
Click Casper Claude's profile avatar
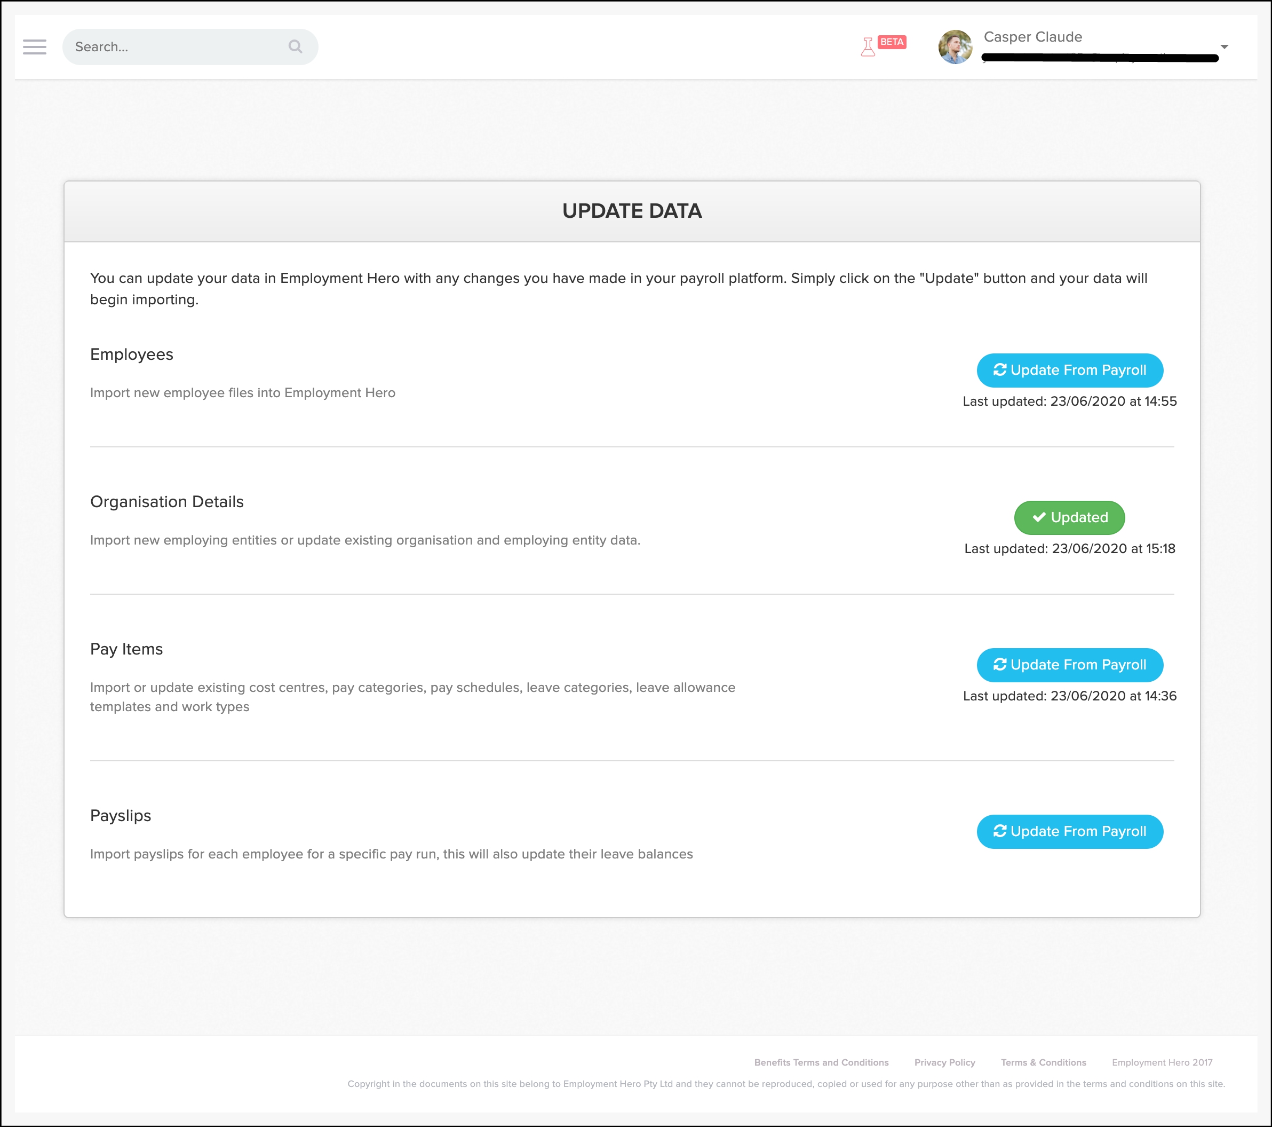click(x=955, y=46)
